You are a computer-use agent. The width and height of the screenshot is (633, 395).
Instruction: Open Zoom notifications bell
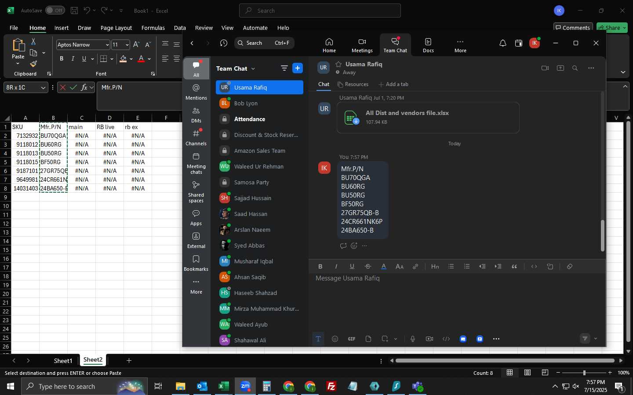pyautogui.click(x=503, y=43)
